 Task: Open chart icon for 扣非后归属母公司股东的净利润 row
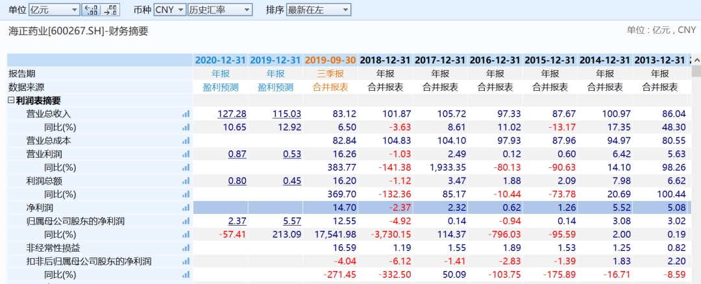click(186, 261)
